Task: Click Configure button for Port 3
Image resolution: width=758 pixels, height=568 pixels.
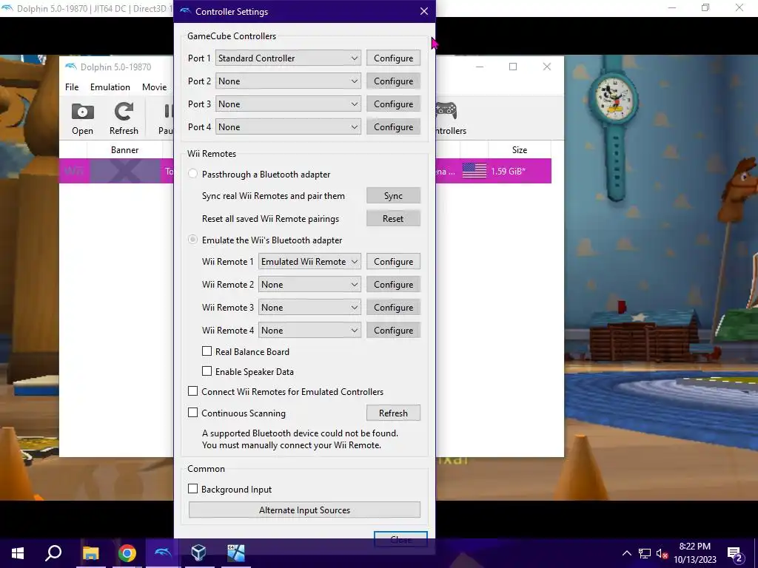Action: pyautogui.click(x=394, y=104)
